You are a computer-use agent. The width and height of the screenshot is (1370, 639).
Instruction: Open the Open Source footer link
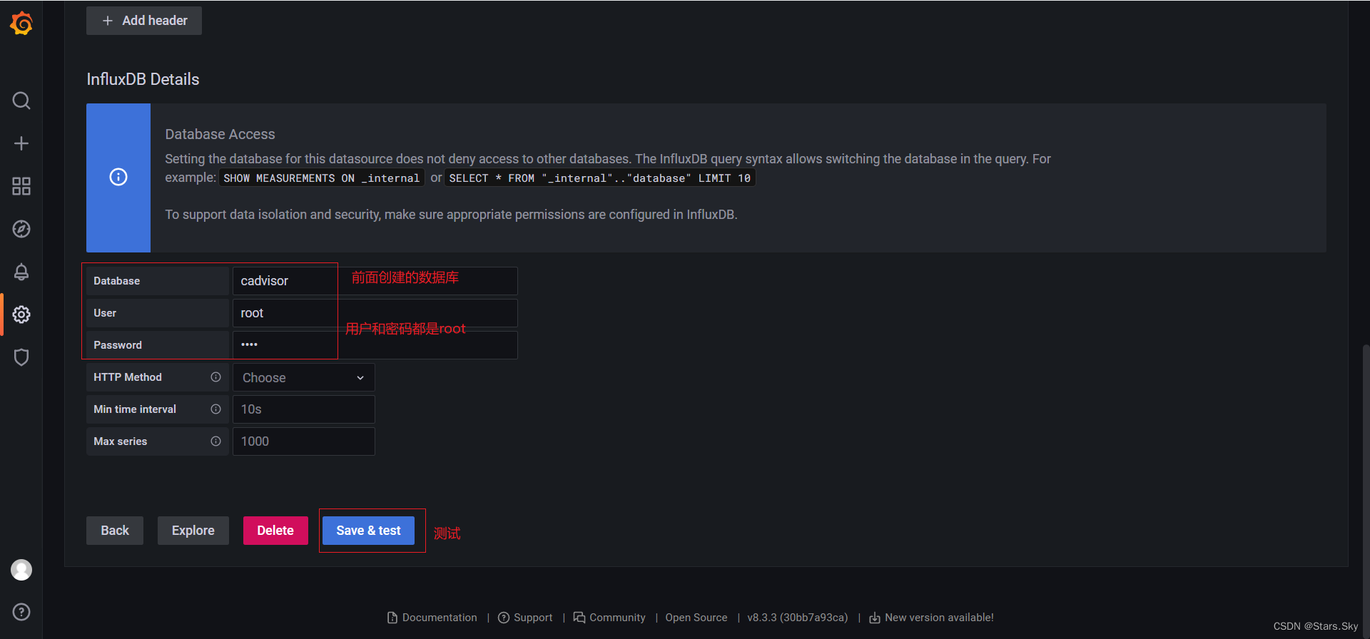pyautogui.click(x=696, y=618)
